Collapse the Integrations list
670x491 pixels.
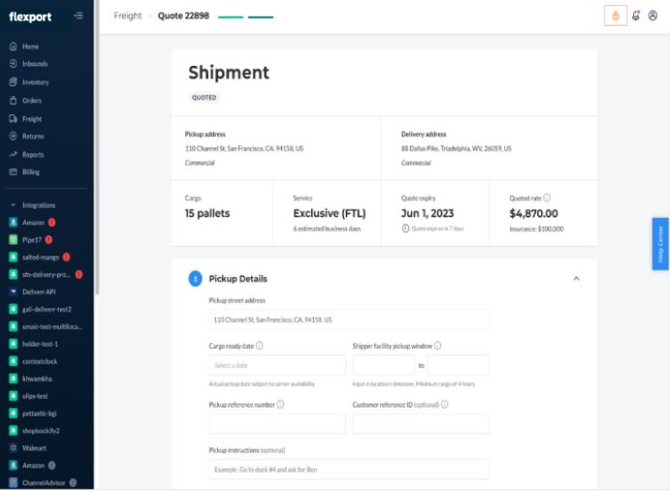[14, 205]
